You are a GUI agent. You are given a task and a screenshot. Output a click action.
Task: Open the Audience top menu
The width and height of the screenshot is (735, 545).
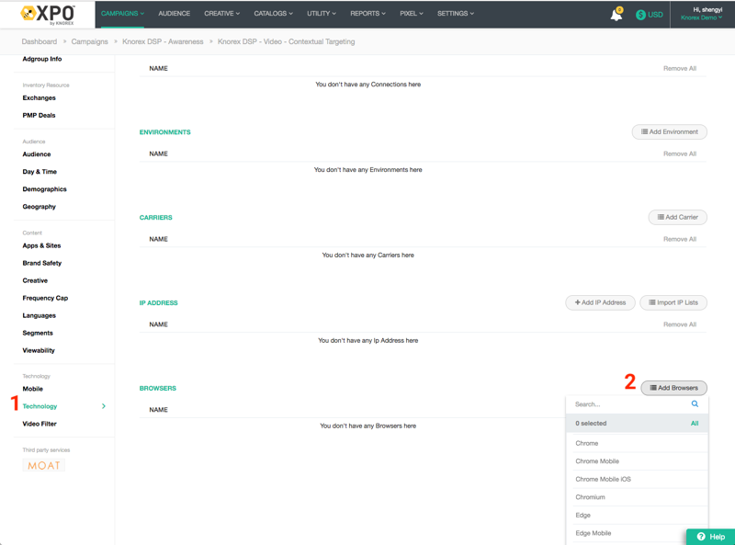[x=174, y=14]
